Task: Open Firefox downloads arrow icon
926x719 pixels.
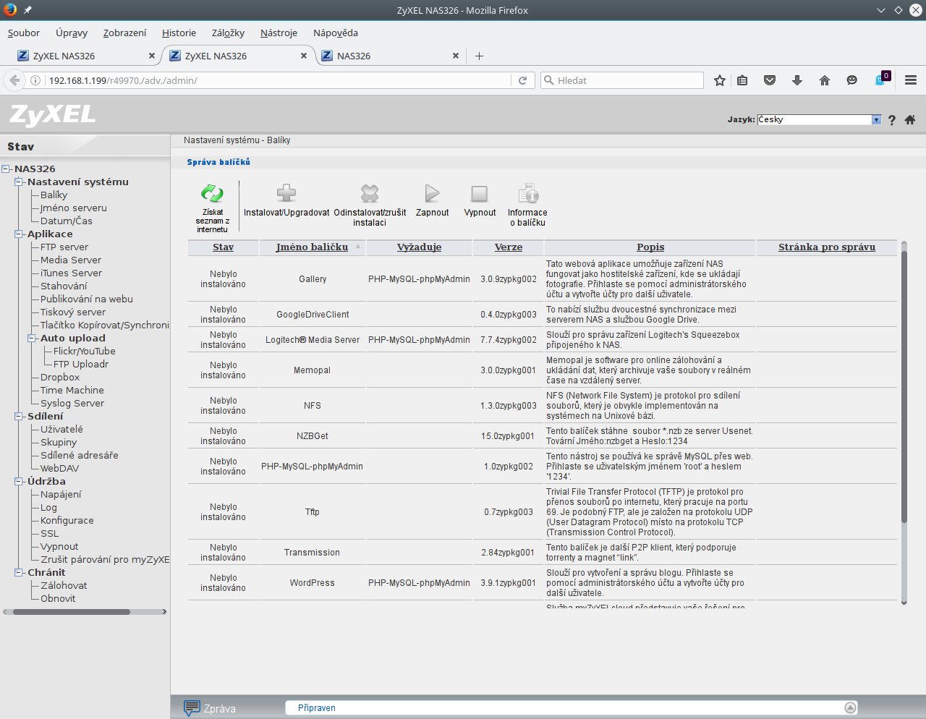Action: [797, 80]
